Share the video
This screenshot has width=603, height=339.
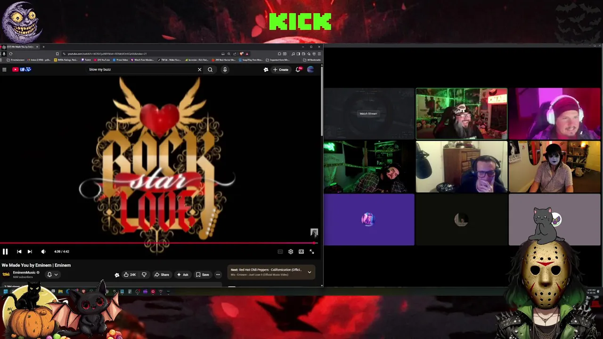pyautogui.click(x=162, y=274)
